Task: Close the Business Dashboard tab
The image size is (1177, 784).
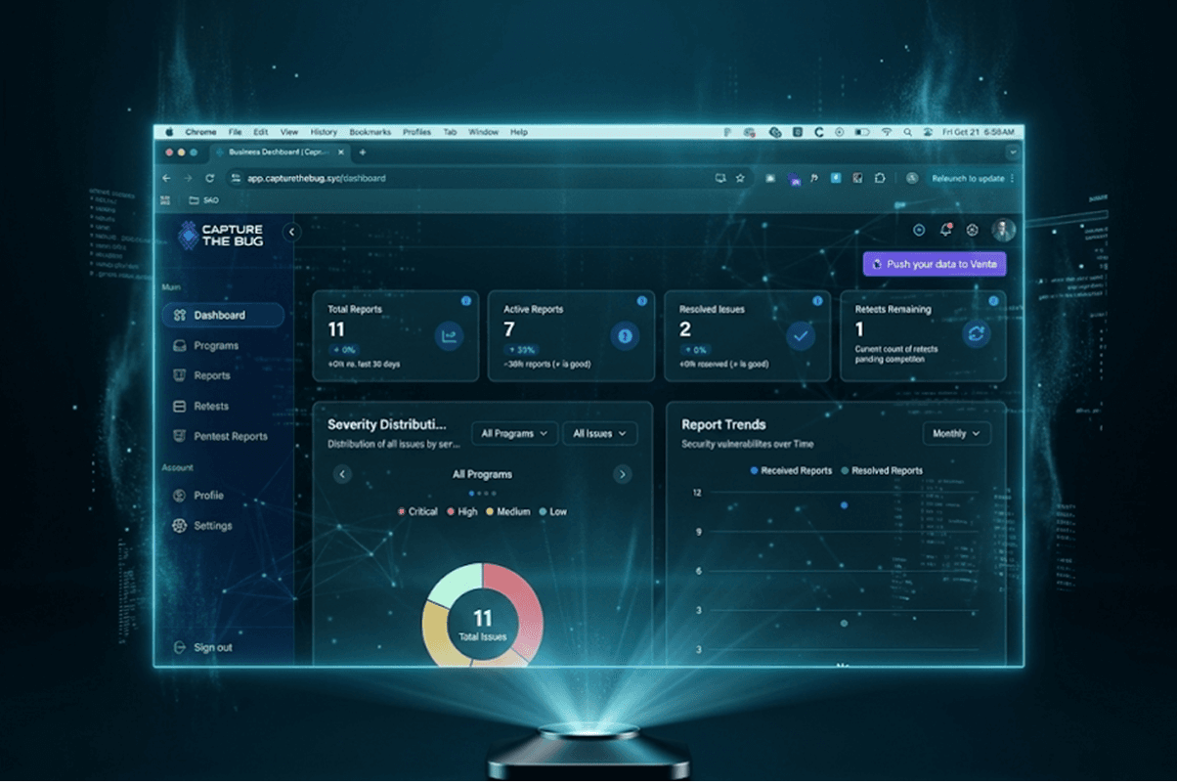Action: point(340,152)
